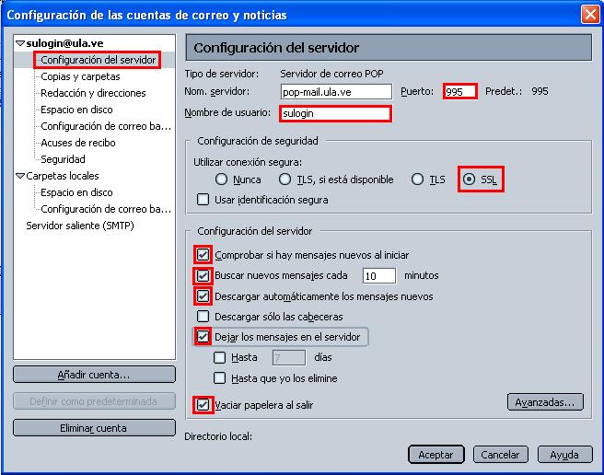Image resolution: width=604 pixels, height=475 pixels.
Task: Toggle Vaciar papelera al salir checkbox
Action: [203, 405]
